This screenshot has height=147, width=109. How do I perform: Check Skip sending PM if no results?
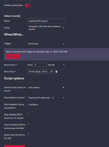click(28, 113)
